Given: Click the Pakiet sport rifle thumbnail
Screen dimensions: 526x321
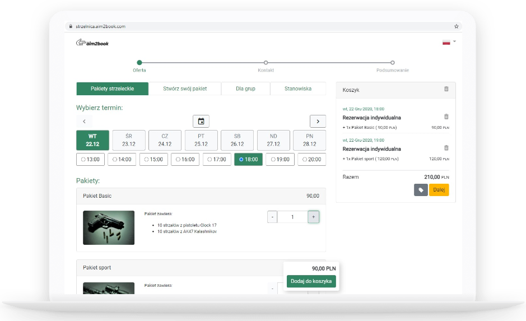Looking at the screenshot, I should pyautogui.click(x=109, y=288).
